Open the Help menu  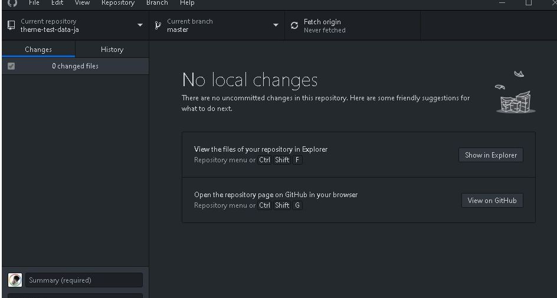[x=187, y=3]
